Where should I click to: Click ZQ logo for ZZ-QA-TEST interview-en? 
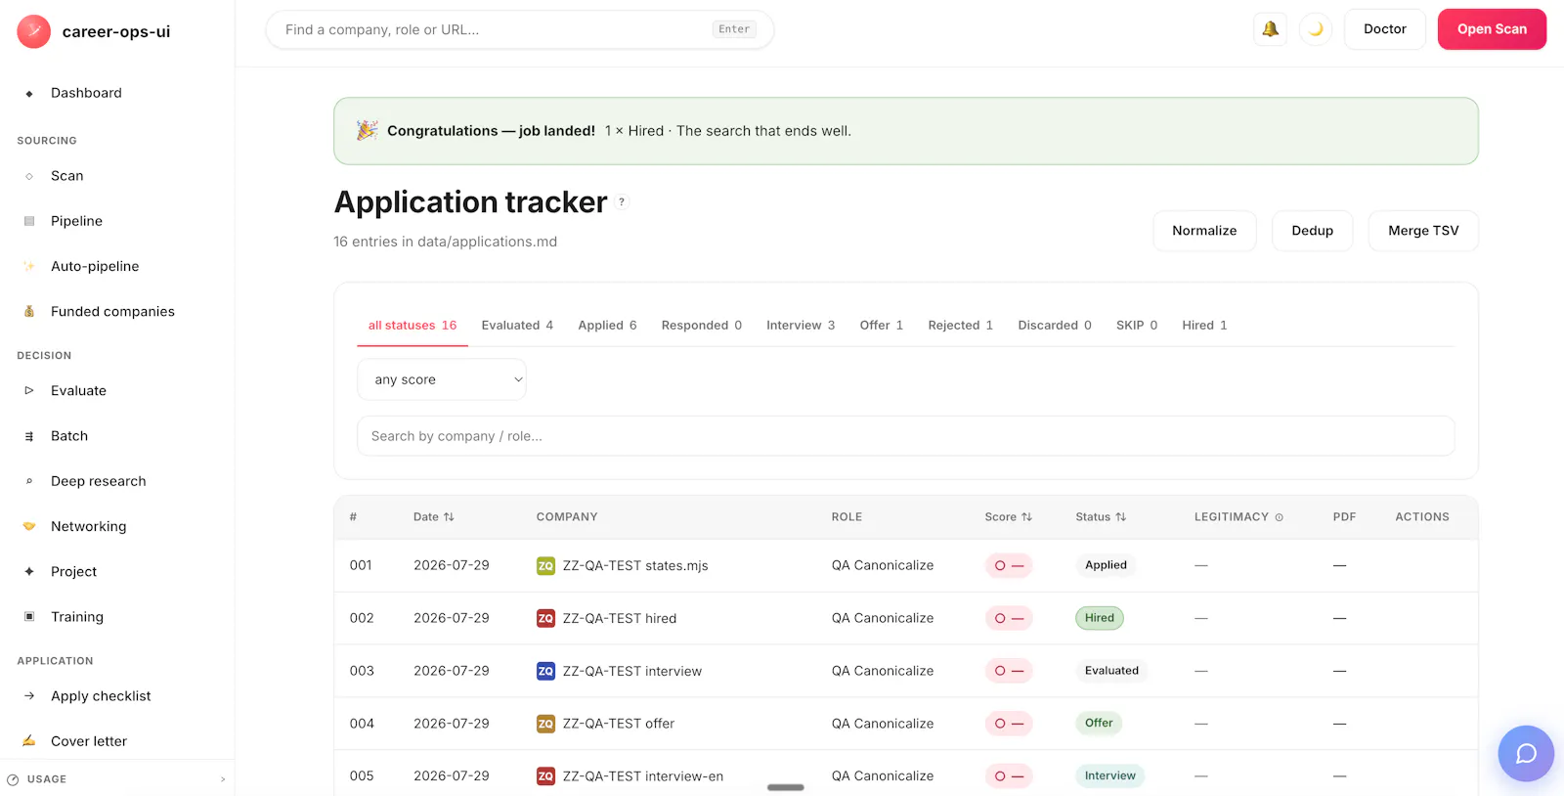pos(545,776)
